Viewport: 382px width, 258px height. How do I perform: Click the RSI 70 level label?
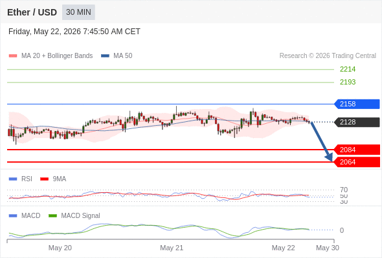pos(344,190)
